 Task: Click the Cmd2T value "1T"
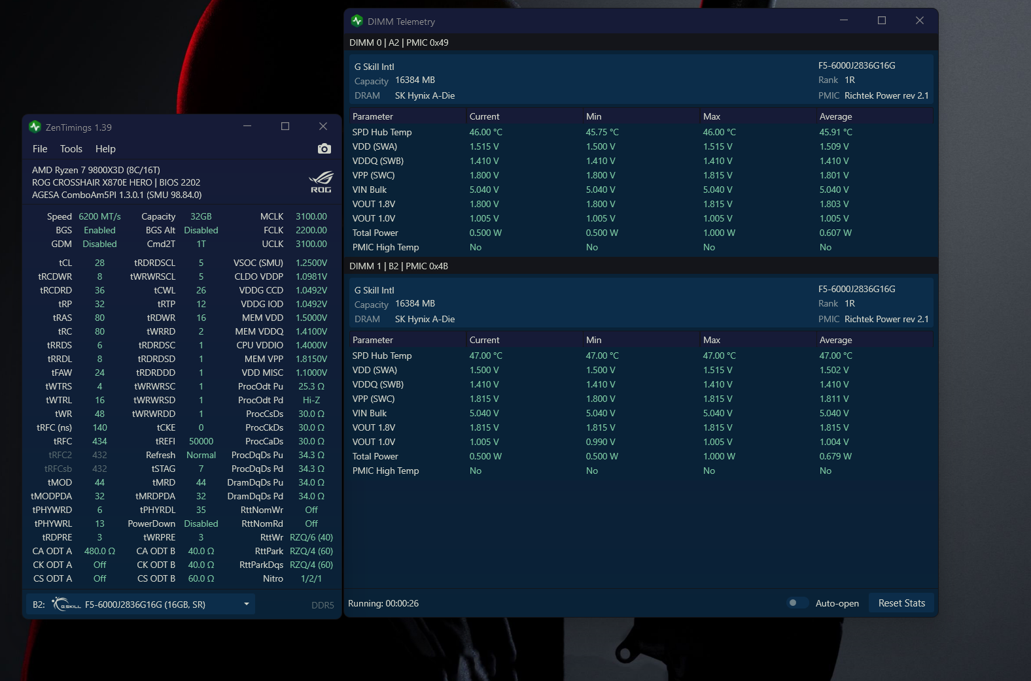coord(201,244)
